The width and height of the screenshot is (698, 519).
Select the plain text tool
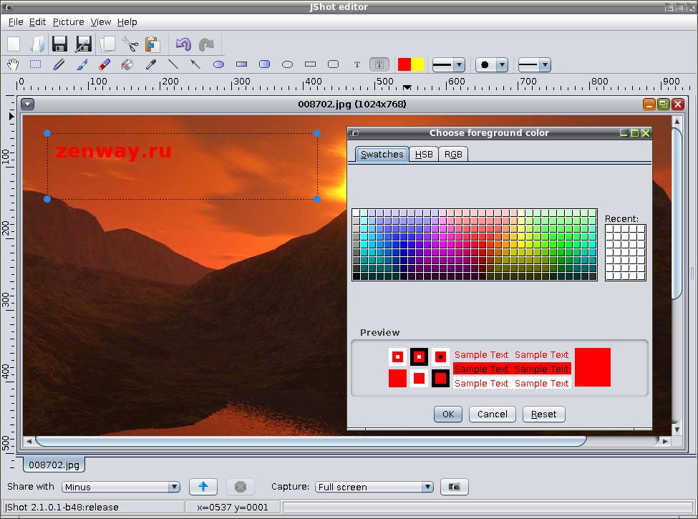point(357,64)
